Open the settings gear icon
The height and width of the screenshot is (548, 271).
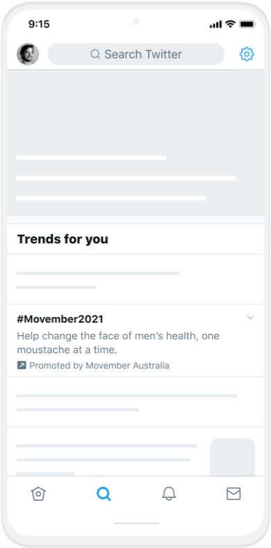[x=247, y=54]
